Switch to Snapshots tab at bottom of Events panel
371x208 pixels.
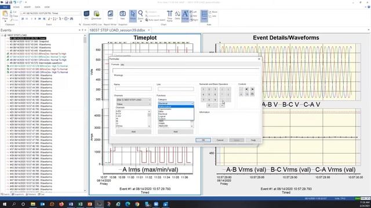(18, 194)
